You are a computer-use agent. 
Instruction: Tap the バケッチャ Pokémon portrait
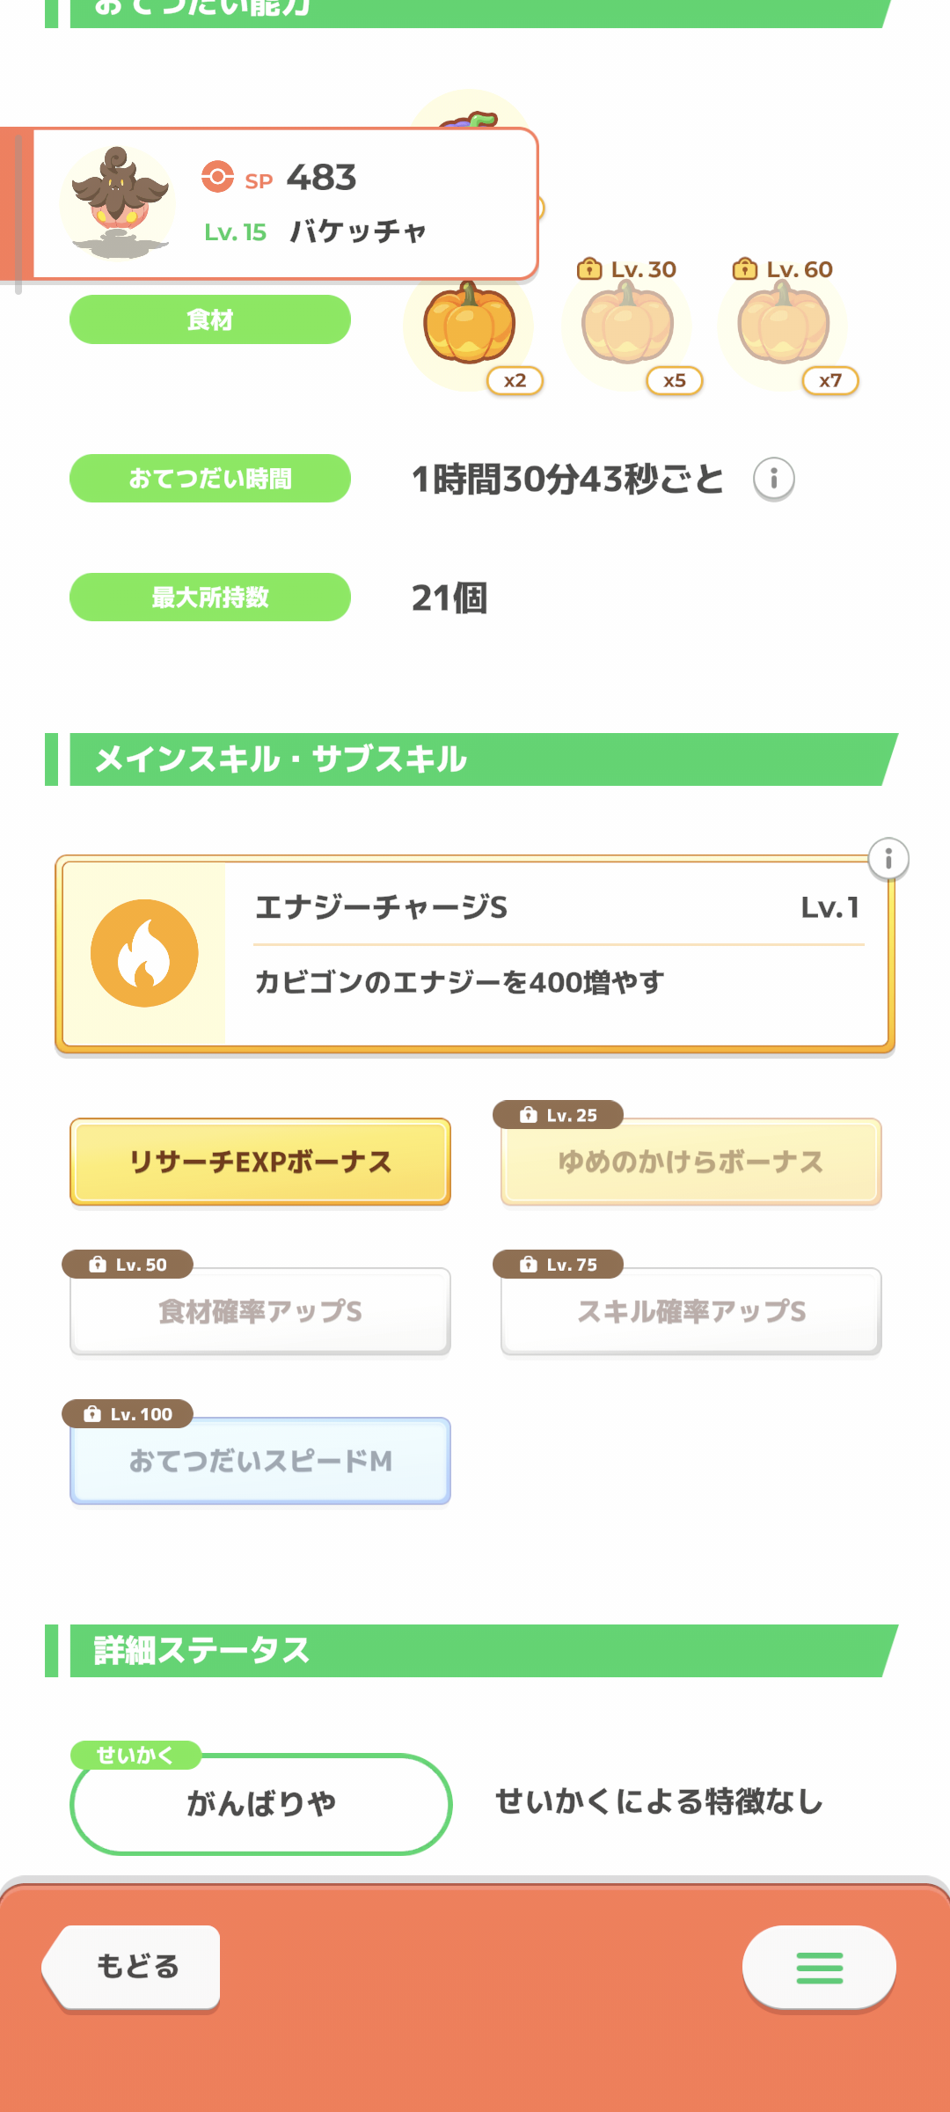(x=119, y=203)
